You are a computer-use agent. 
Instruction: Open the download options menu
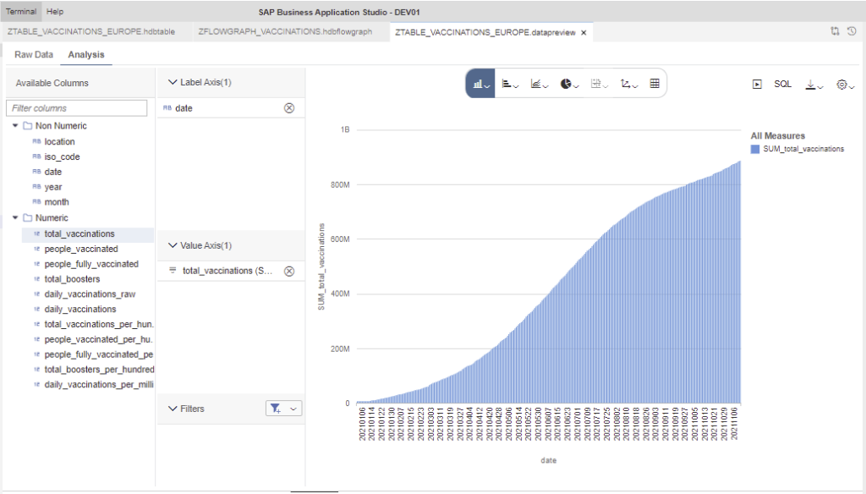(x=814, y=85)
